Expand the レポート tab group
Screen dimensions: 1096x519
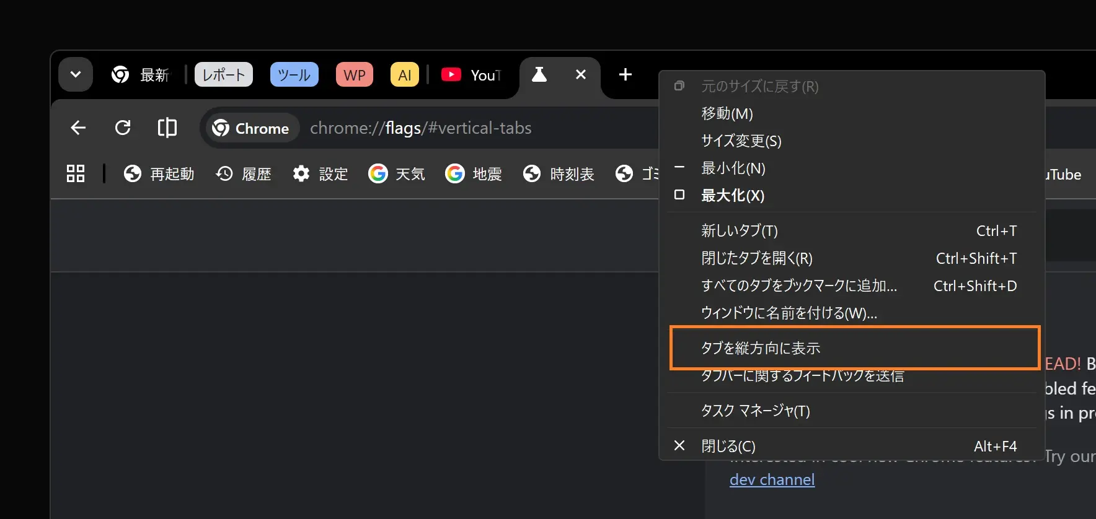[224, 75]
